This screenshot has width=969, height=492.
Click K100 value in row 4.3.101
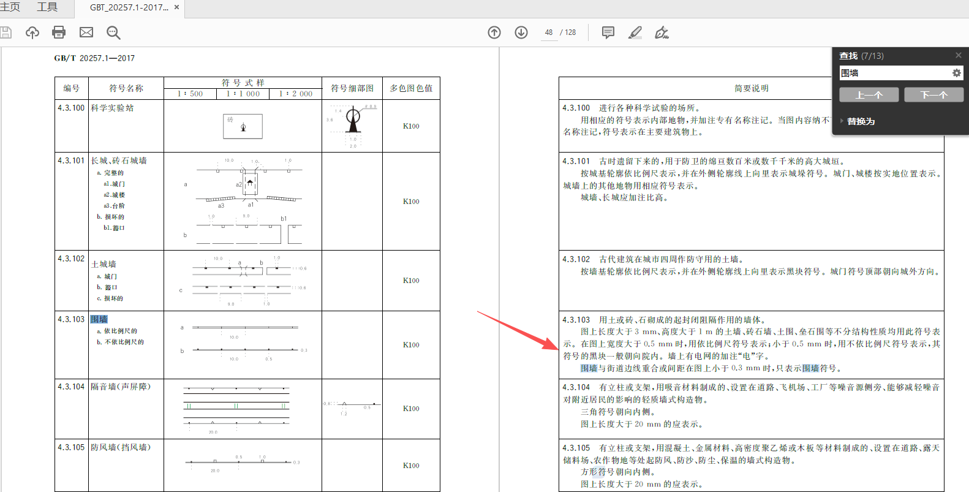(x=411, y=201)
